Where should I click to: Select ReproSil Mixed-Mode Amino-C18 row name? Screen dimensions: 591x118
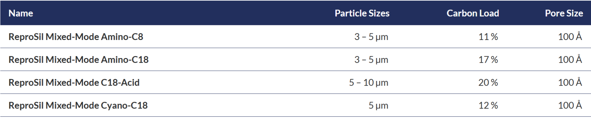tap(78, 60)
